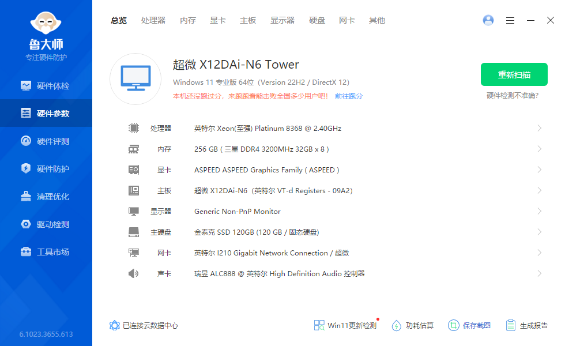Viewport: 565px width, 346px height.
Task: Open 工具市场 in the sidebar
Action: click(x=46, y=252)
